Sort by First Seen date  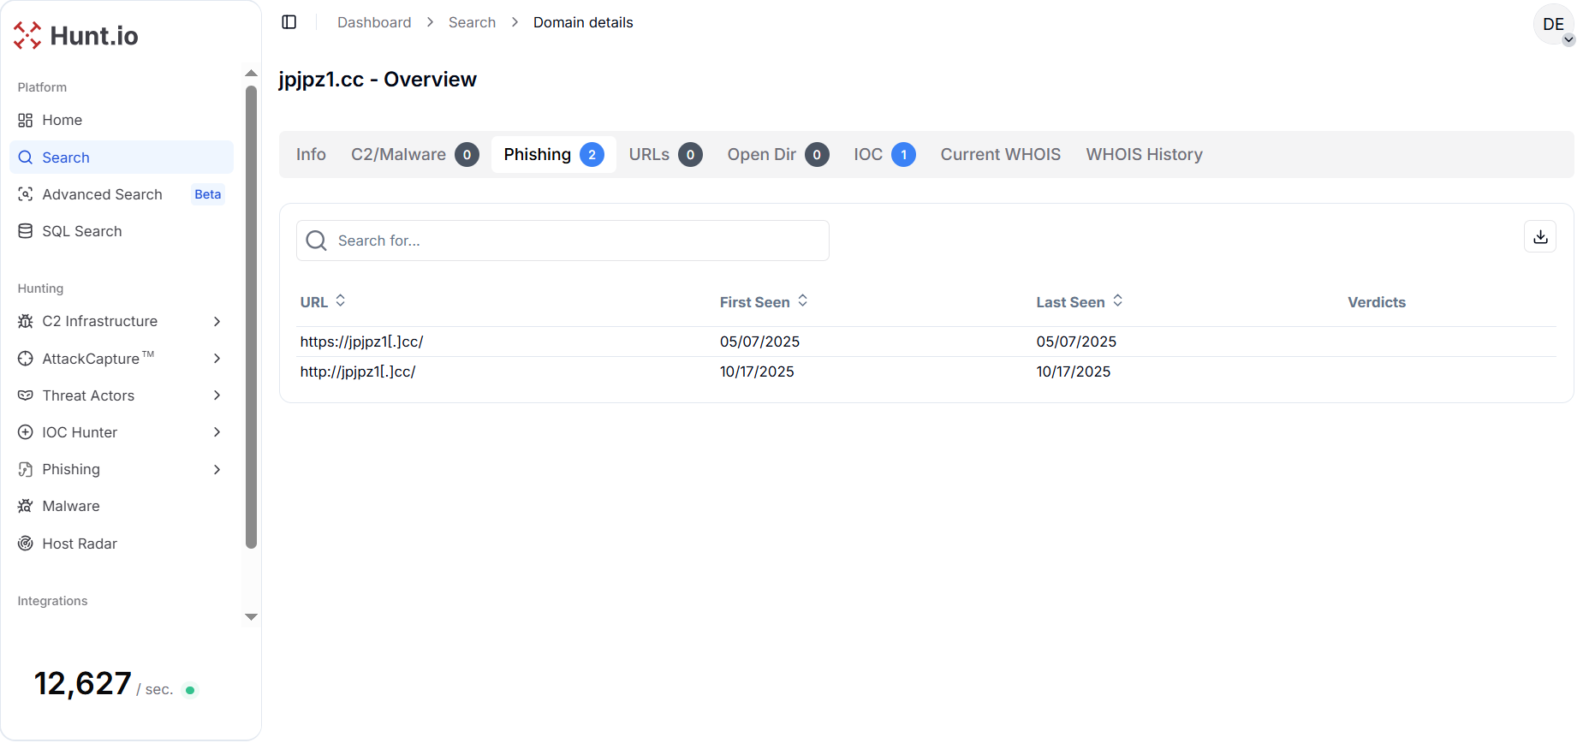763,302
